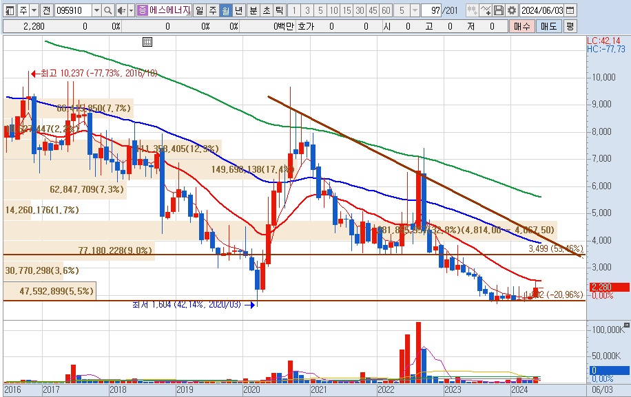Click the blue 매도 sell button
The image size is (631, 397).
tap(549, 27)
